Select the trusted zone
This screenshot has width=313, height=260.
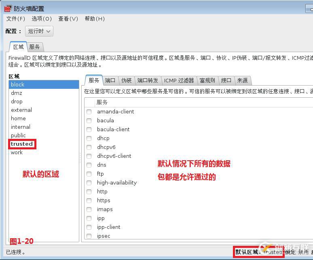(44, 144)
